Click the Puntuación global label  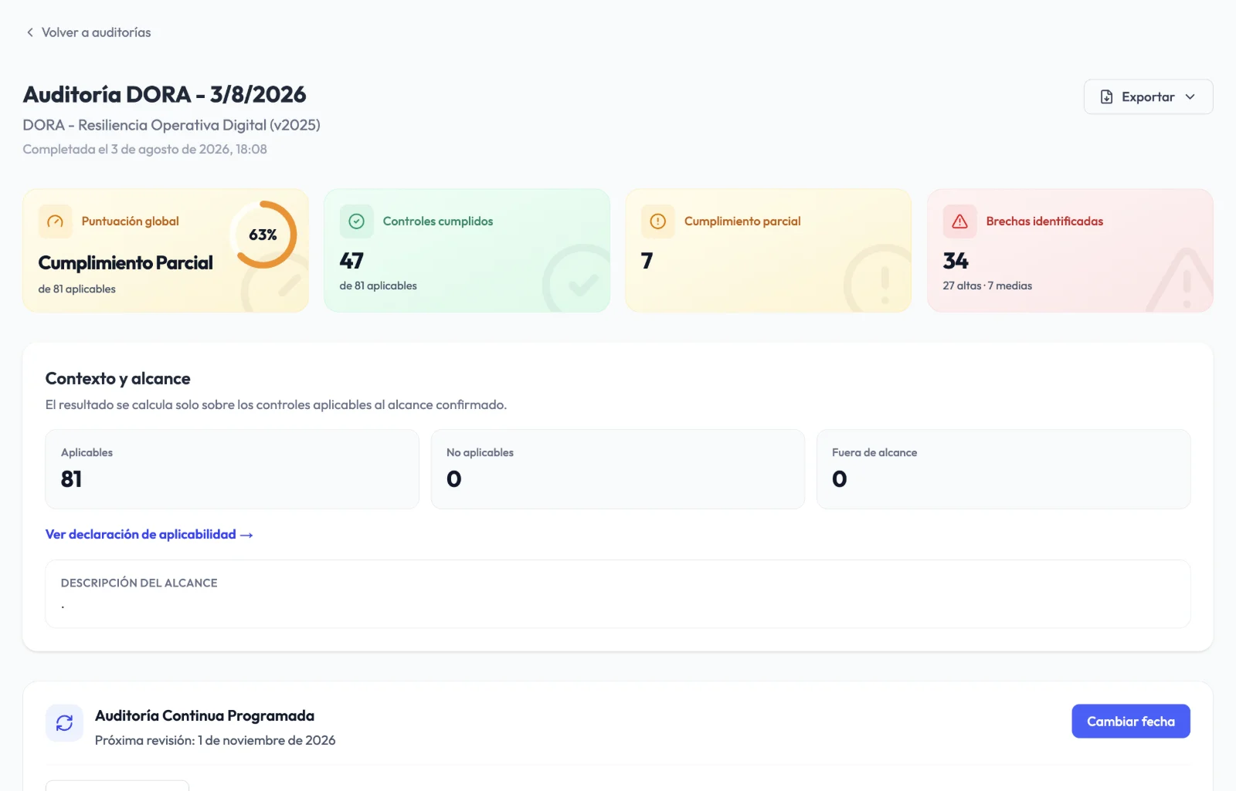point(131,221)
